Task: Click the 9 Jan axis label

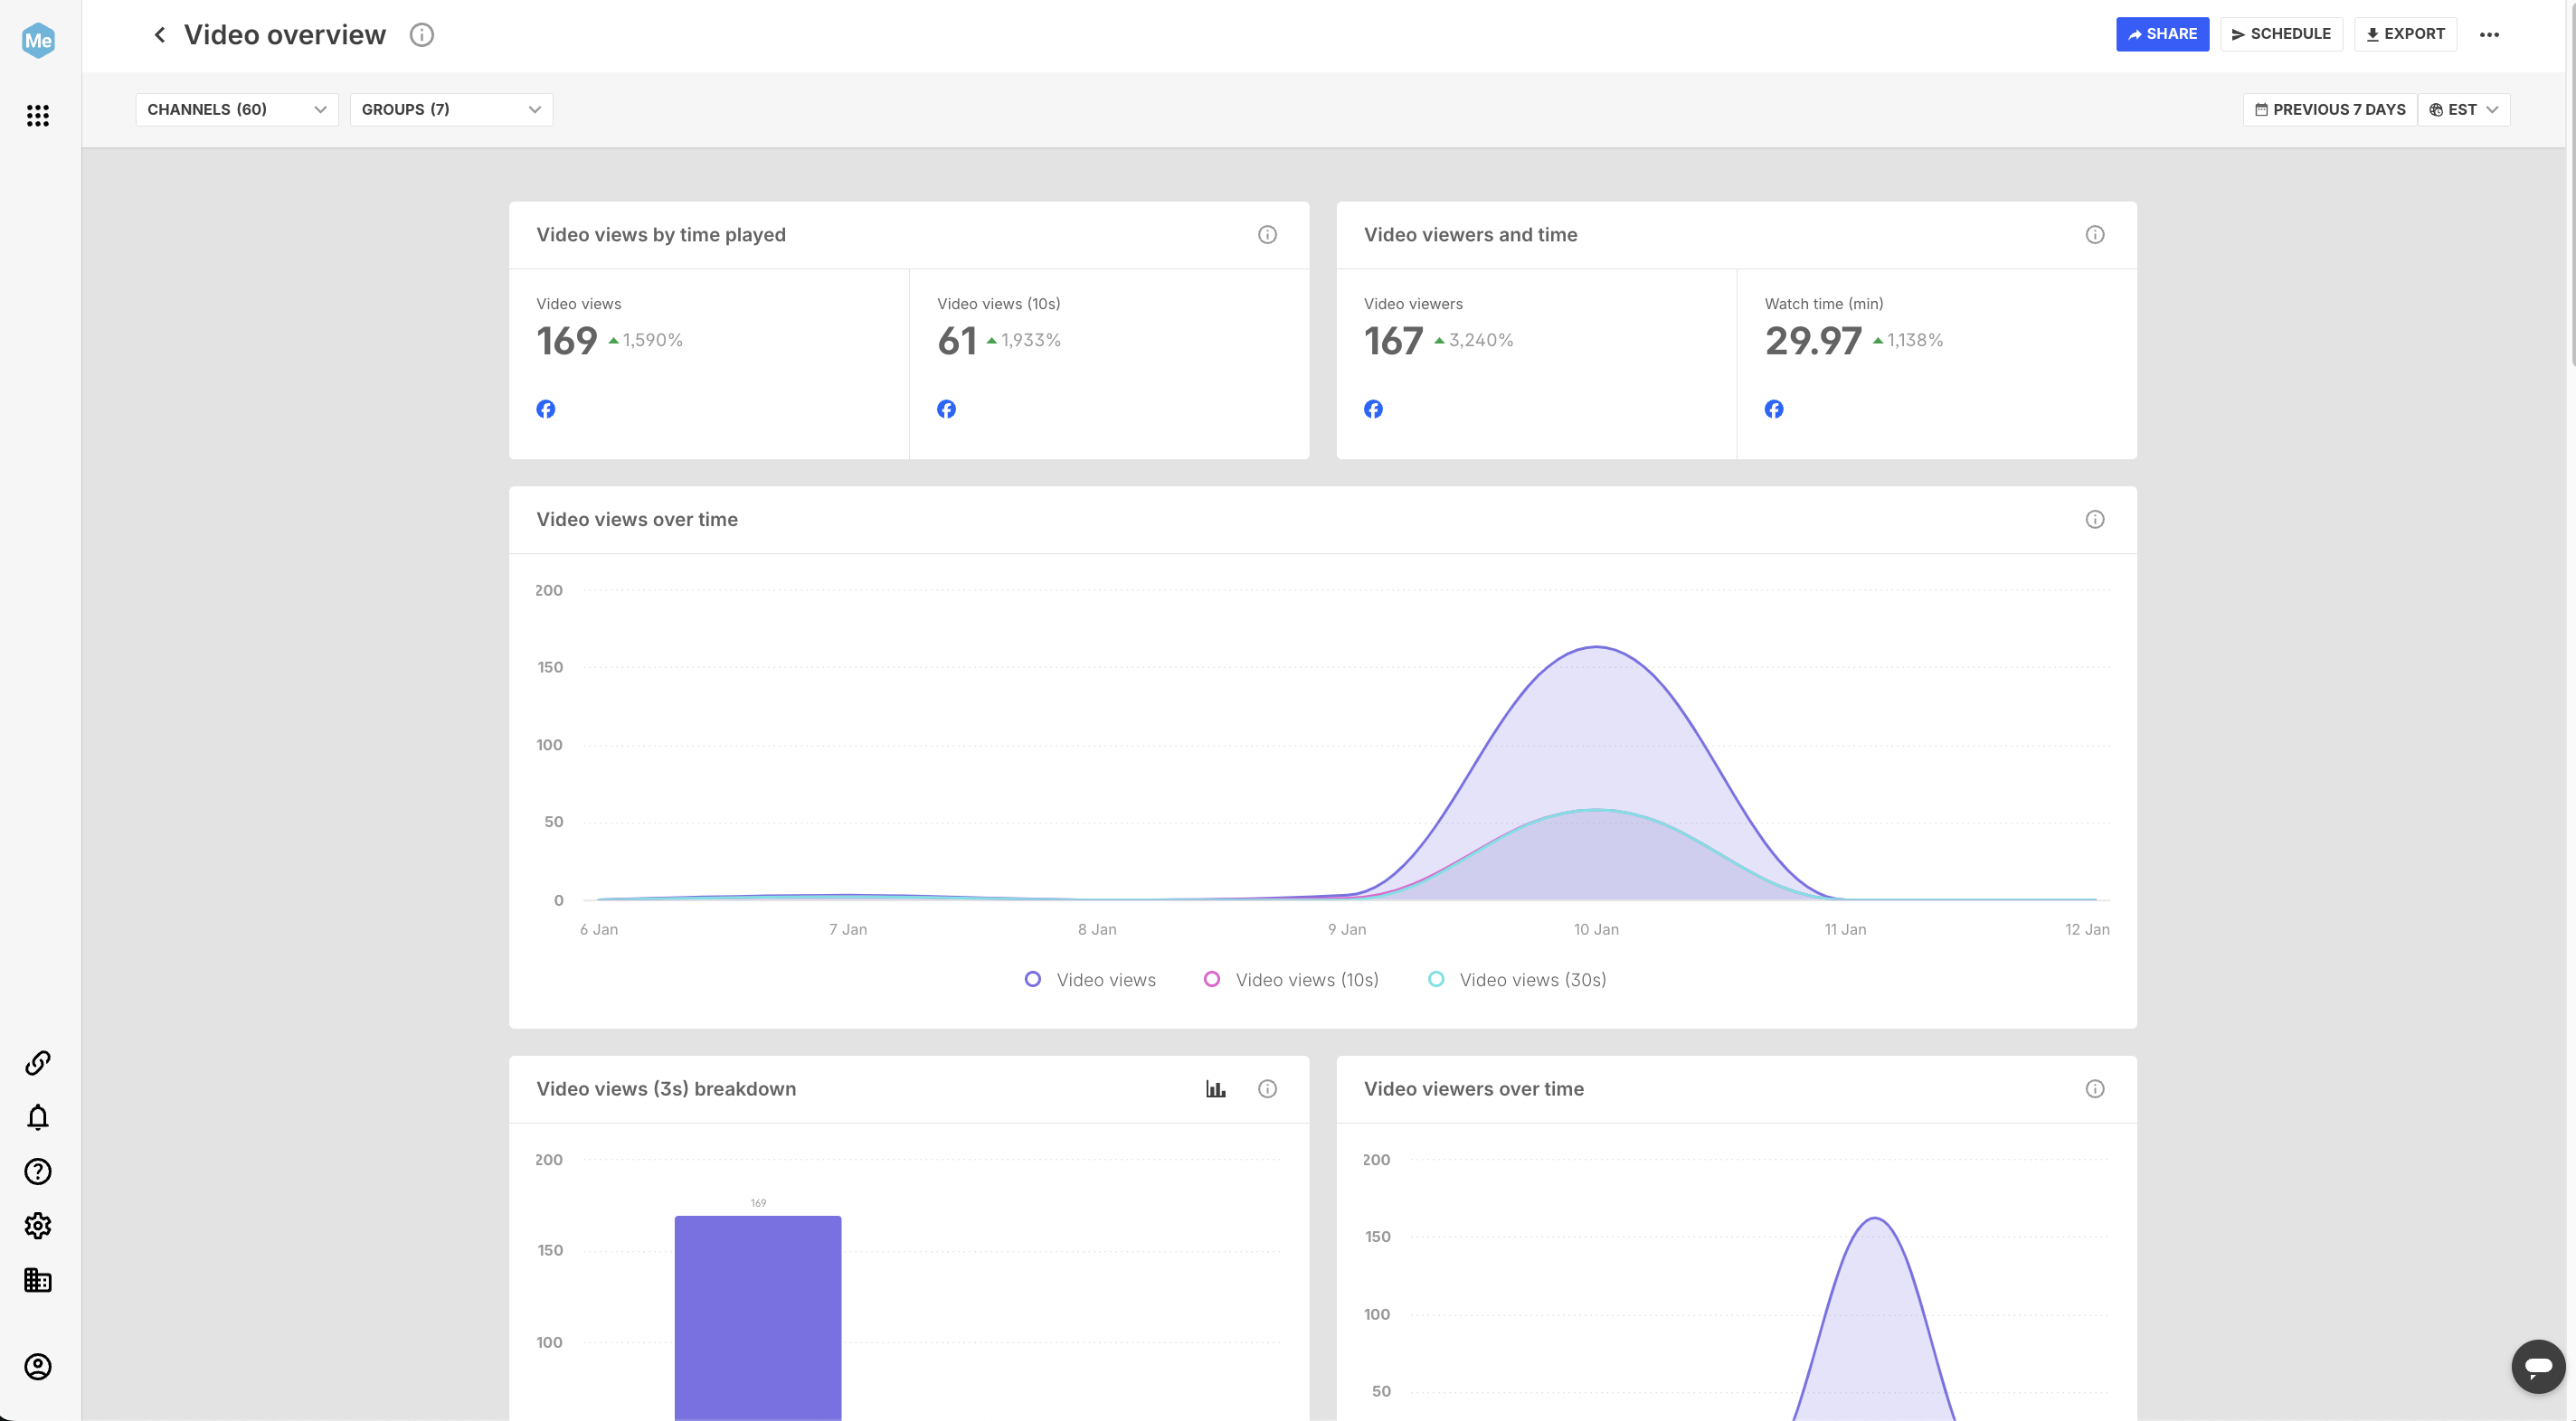Action: (x=1347, y=929)
